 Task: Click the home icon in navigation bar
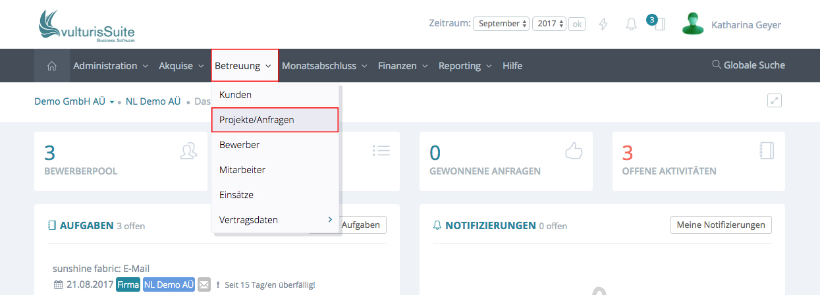[x=51, y=66]
